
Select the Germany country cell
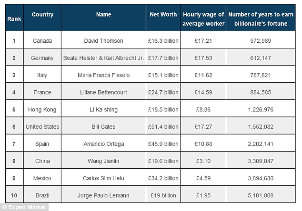coord(42,58)
